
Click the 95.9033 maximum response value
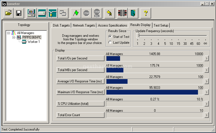[154, 88]
